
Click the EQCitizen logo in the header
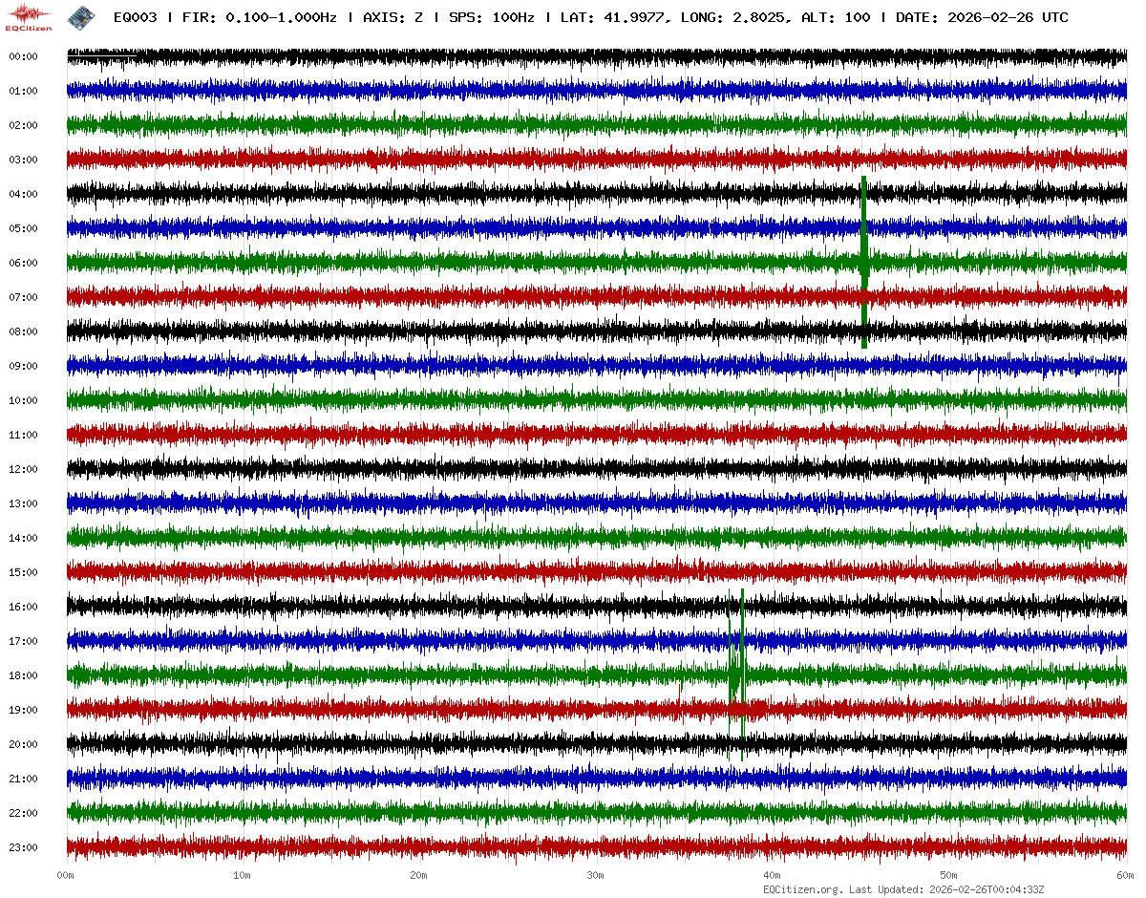click(x=30, y=17)
